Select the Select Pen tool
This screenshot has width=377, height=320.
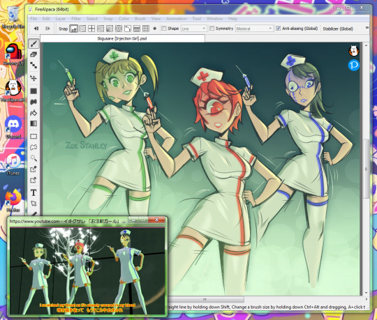(x=34, y=169)
